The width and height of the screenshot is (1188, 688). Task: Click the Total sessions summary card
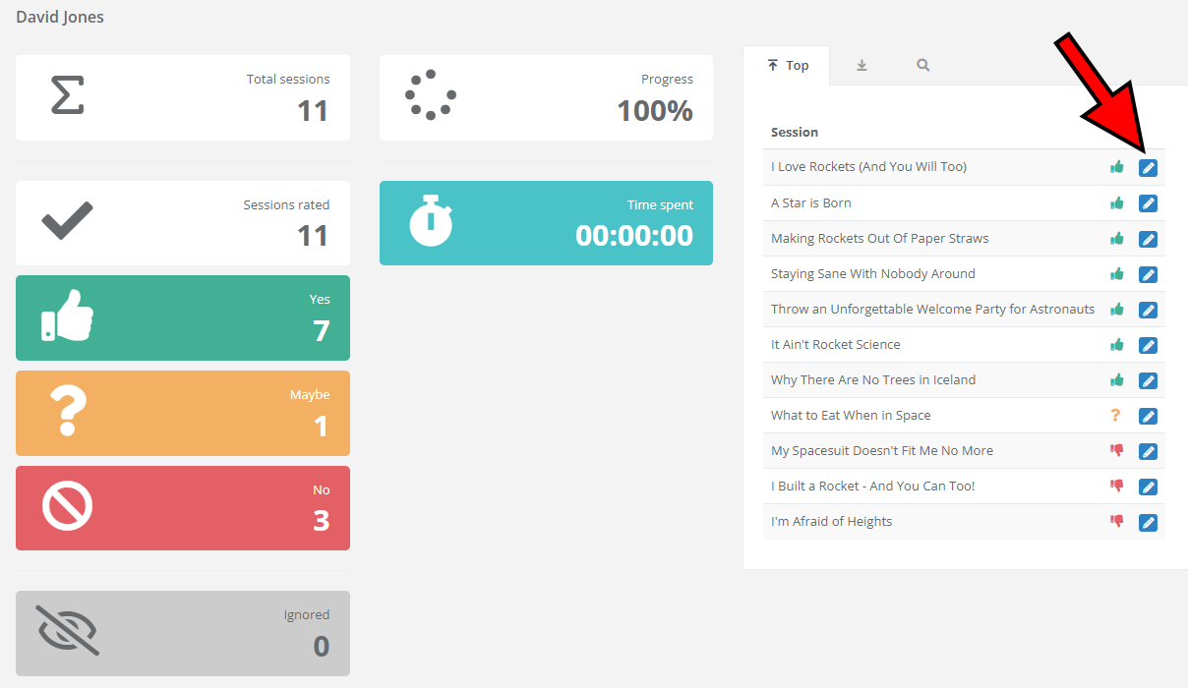click(x=183, y=97)
